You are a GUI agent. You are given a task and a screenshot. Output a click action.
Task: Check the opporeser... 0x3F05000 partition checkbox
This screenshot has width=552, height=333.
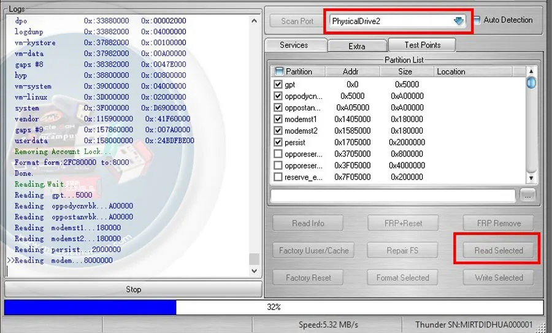[278, 166]
